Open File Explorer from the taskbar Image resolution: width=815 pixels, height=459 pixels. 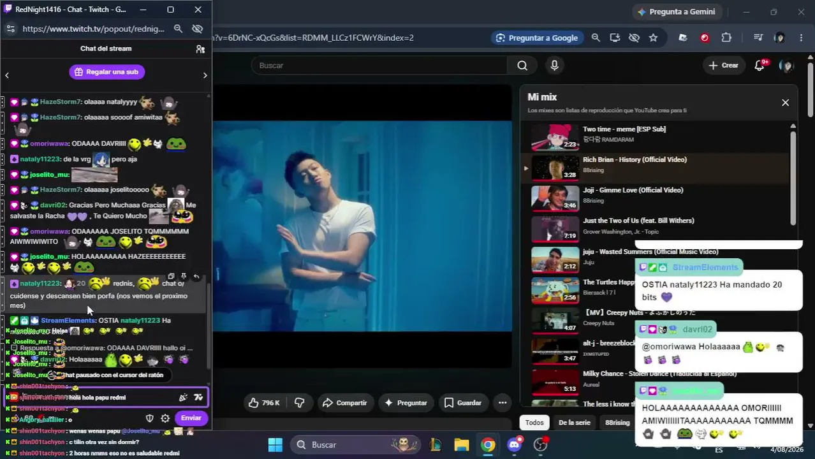[x=462, y=444]
